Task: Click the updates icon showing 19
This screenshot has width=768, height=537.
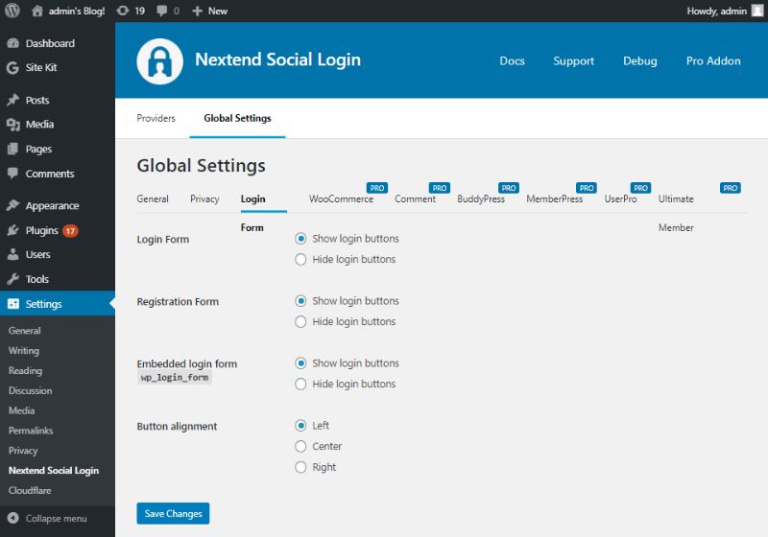Action: coord(123,11)
